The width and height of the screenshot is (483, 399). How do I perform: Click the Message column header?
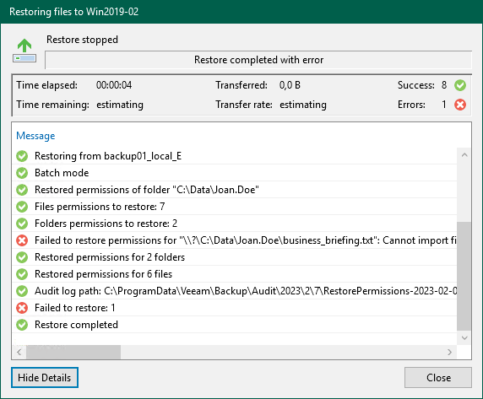[35, 136]
